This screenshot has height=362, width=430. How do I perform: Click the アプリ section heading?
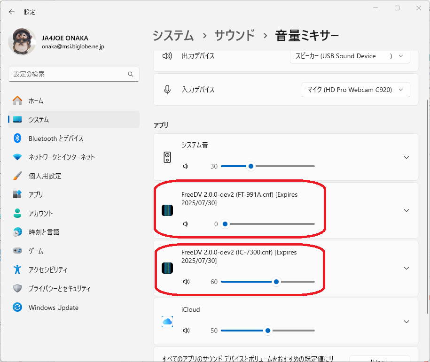click(x=161, y=125)
